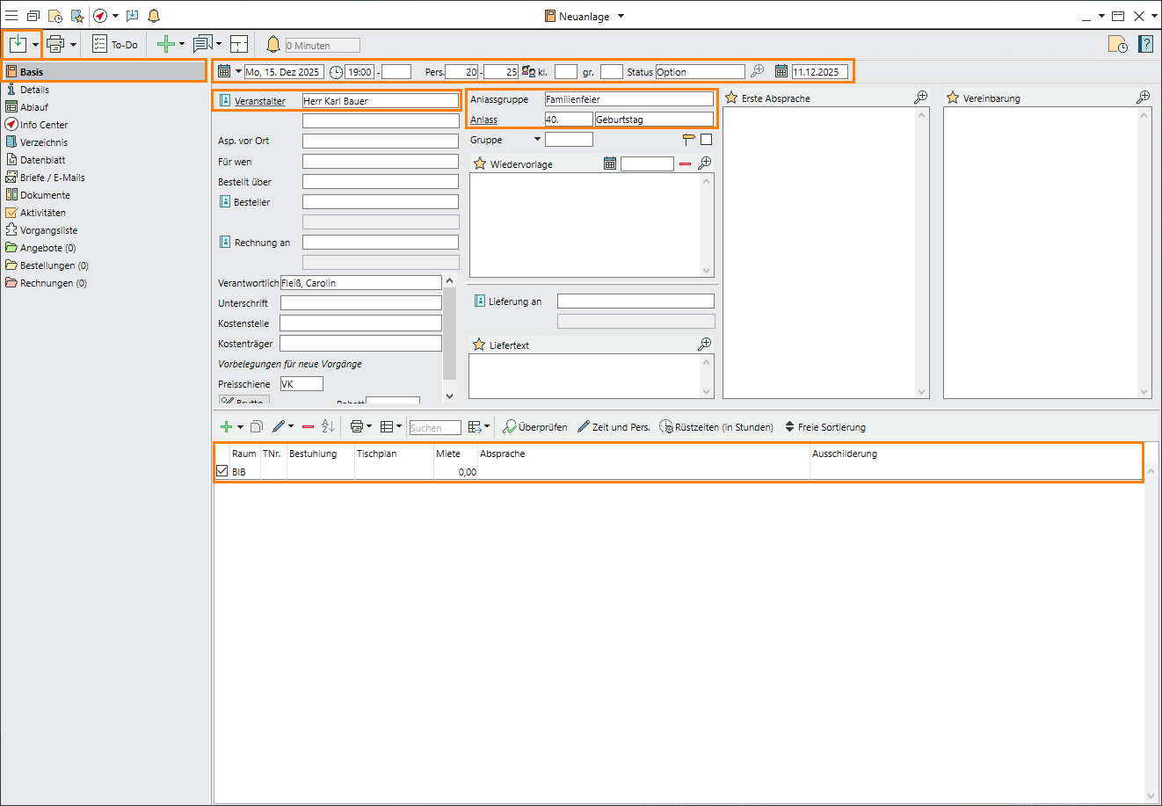Uncheck the BIB room row checkbox
Screen dimensions: 1162x806
point(222,472)
